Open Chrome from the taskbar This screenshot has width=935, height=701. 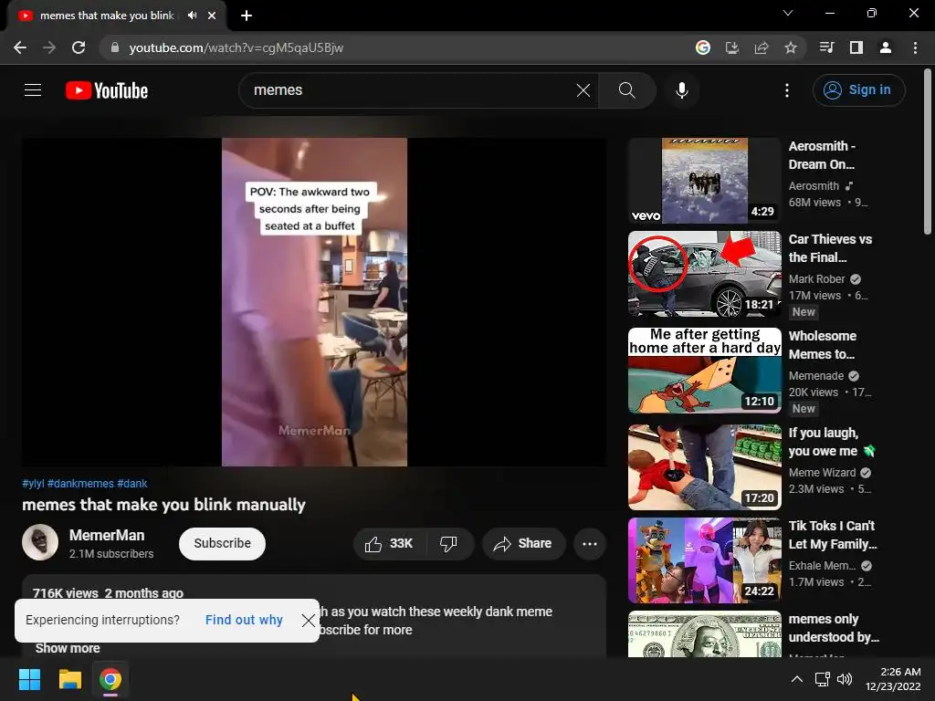tap(110, 679)
